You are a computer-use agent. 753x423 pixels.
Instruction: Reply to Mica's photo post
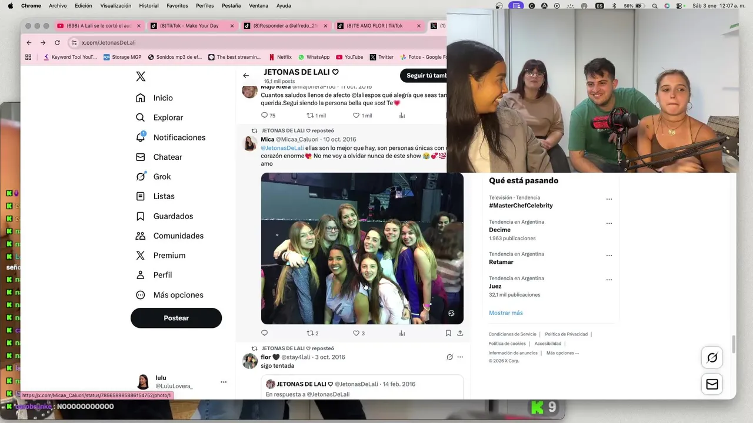(x=265, y=333)
